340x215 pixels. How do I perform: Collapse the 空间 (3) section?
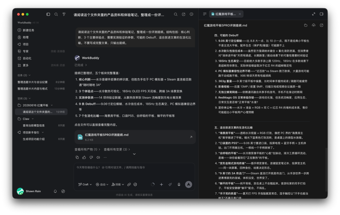click(24, 99)
